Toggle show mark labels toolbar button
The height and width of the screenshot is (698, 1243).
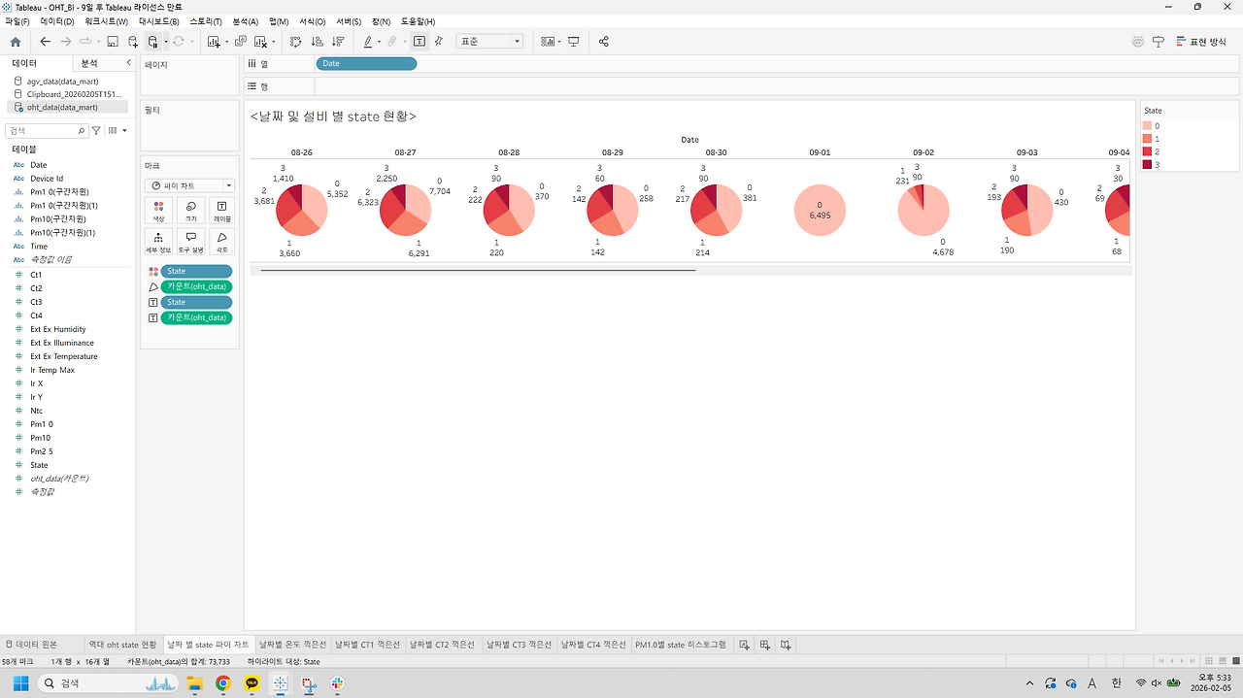tap(420, 42)
